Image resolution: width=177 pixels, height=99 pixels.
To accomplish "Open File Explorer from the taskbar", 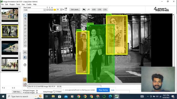I will pos(53,97).
